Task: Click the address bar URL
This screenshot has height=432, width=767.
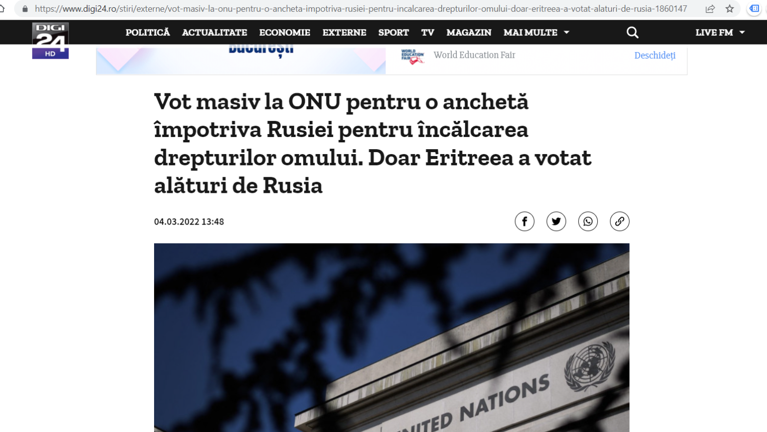Action: [x=361, y=9]
